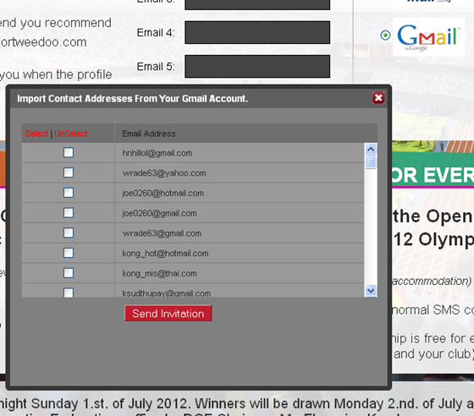Select contact kong_hot@hotmail.com checkbox
474x416 pixels.
69,253
